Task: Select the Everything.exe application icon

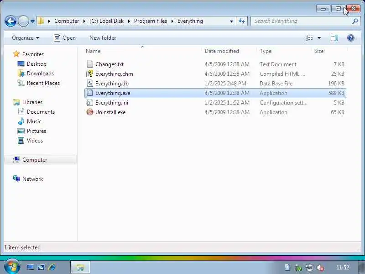Action: pyautogui.click(x=90, y=93)
